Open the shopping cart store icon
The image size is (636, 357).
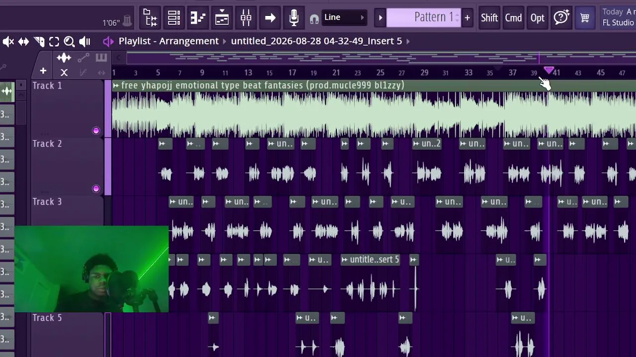(585, 18)
